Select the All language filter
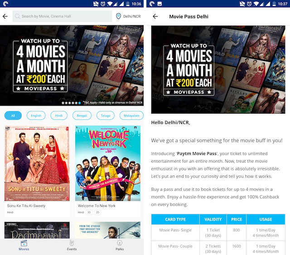 point(13,116)
